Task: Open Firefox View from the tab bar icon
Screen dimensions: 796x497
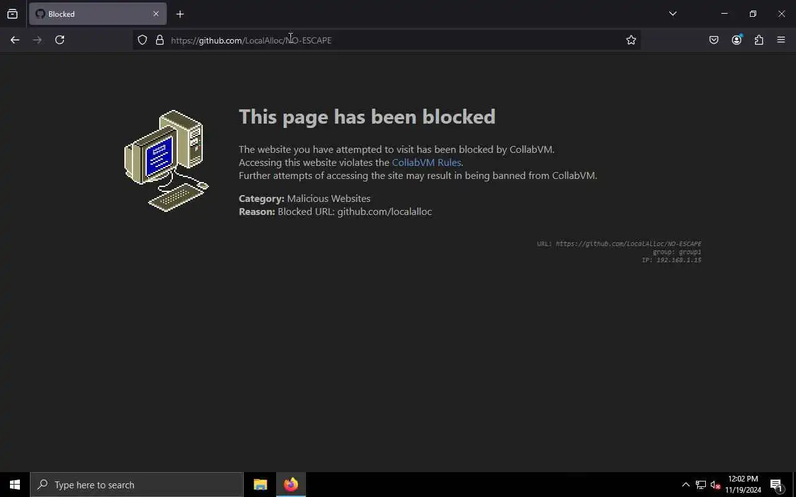Action: (x=12, y=14)
